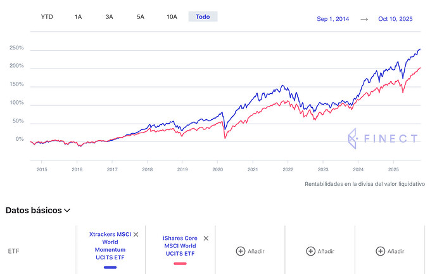
Task: Click the blue Xtrackers legend swatch
Action: point(110,268)
